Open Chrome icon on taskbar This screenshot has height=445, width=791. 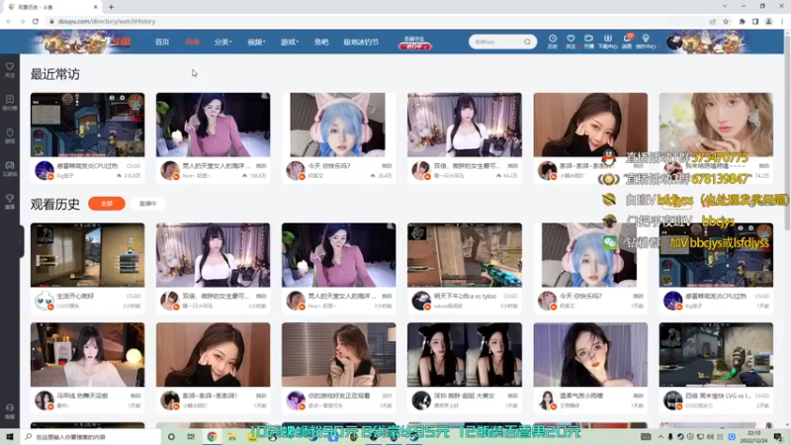click(x=212, y=436)
